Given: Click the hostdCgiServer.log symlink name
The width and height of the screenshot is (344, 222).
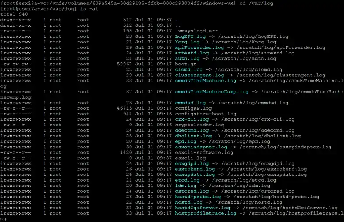Looking at the screenshot, I should click(x=202, y=208).
